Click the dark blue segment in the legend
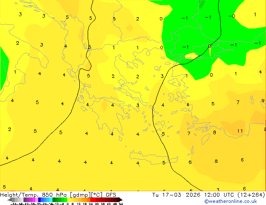Viewport: 266px width, 205px height. click(39, 200)
